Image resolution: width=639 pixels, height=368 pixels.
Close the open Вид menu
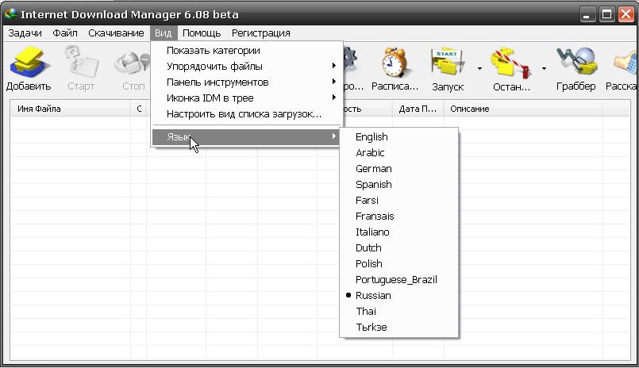163,33
